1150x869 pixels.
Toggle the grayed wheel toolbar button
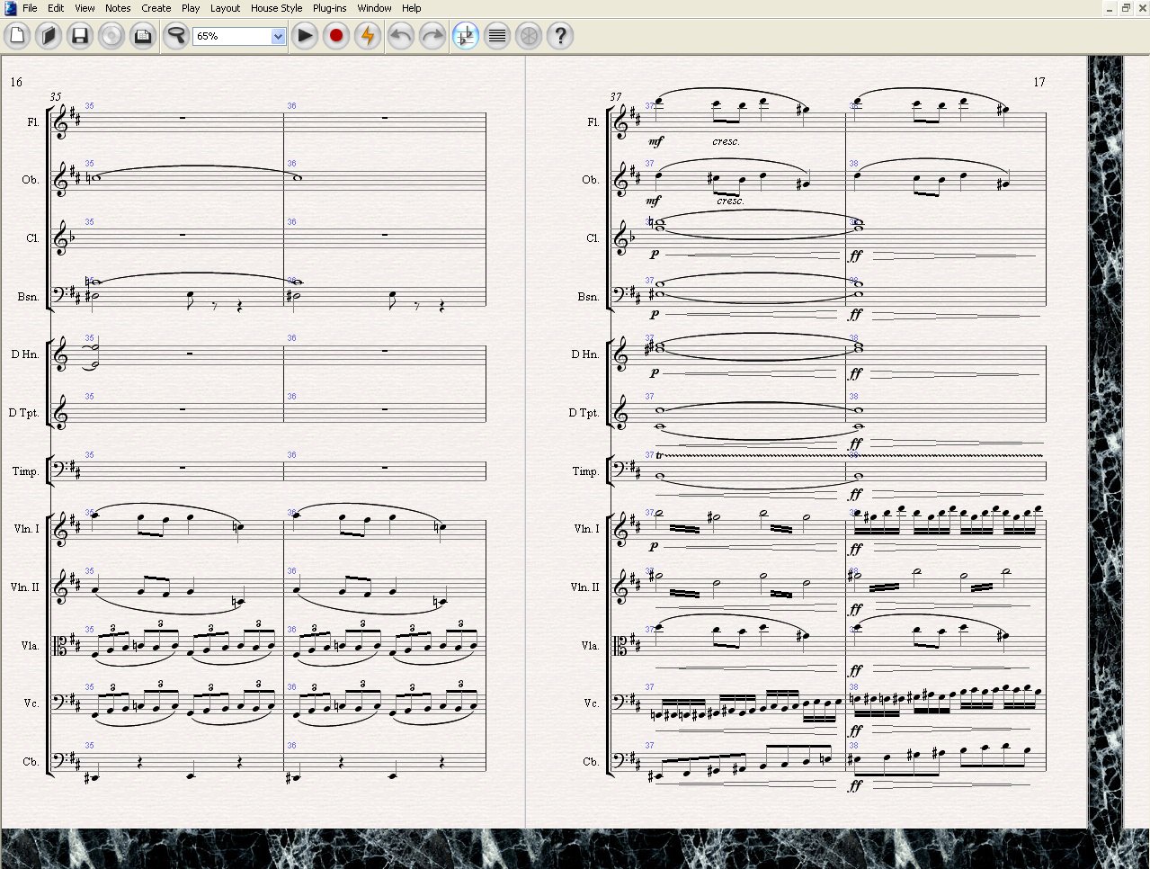pyautogui.click(x=529, y=36)
